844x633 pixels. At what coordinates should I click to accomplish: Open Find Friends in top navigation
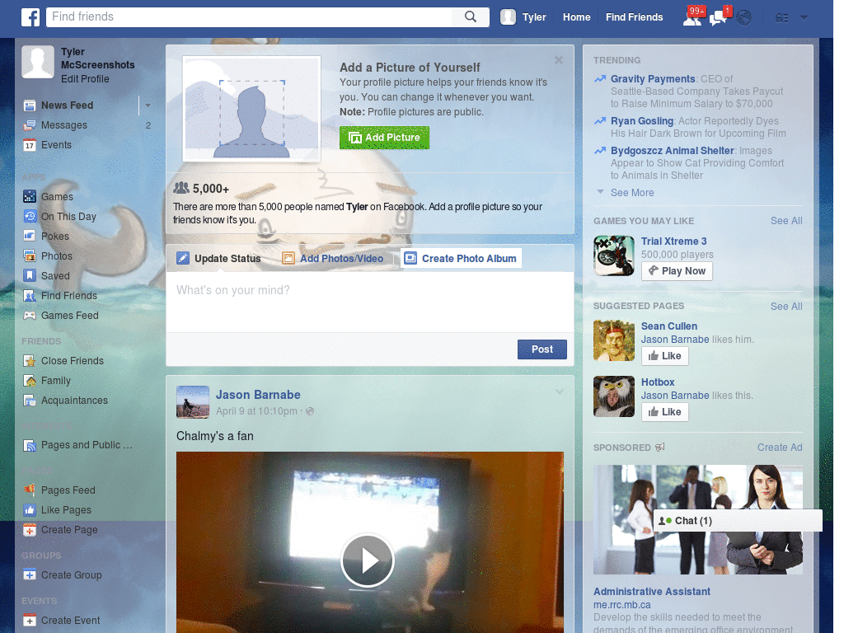(634, 17)
